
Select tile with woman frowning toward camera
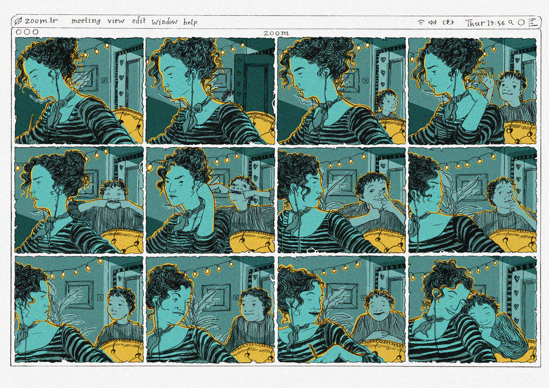tap(210, 309)
